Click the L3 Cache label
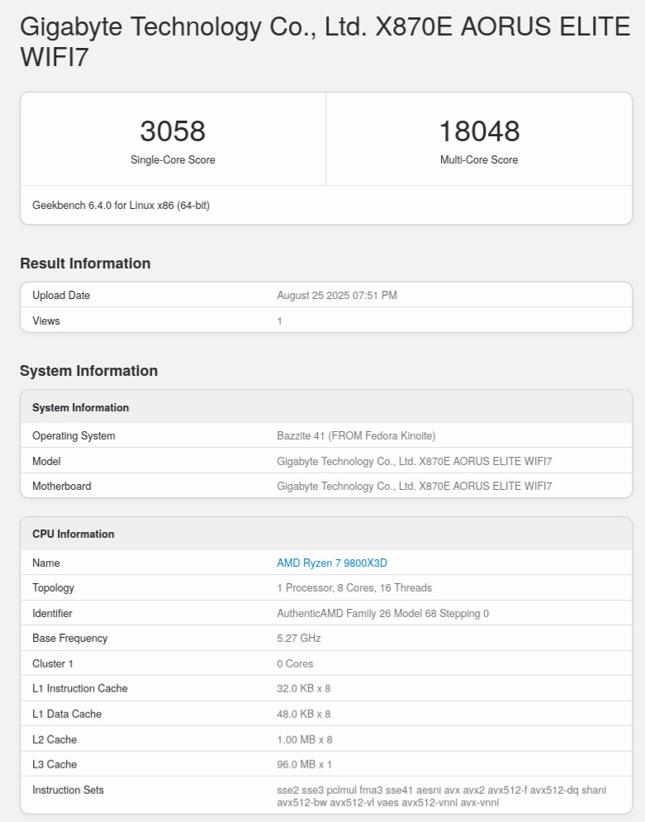Screen dimensions: 645x822 55,765
